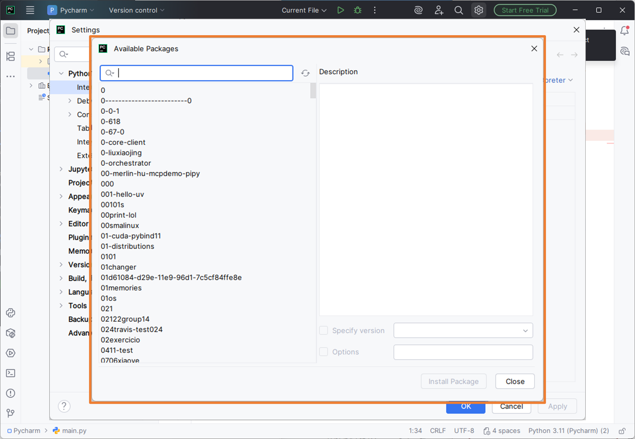This screenshot has width=635, height=439.
Task: Expand the Appearance settings section
Action: (61, 196)
